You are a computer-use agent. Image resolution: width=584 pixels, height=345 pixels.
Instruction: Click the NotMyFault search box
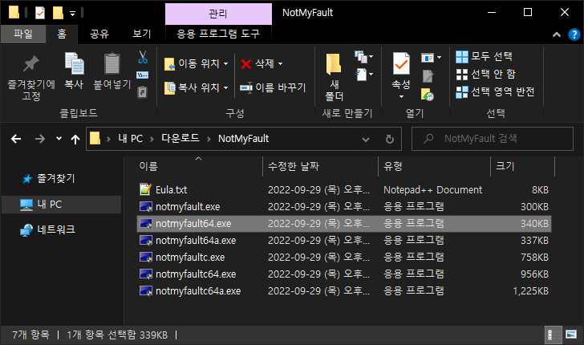[x=492, y=139]
